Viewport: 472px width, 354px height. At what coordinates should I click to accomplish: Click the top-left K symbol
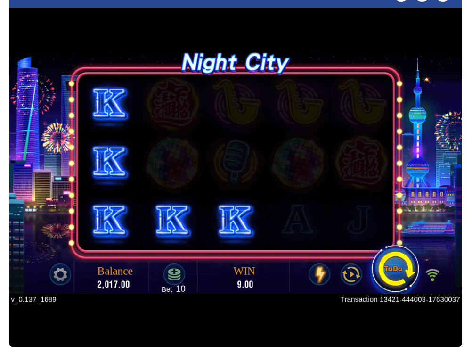coord(109,104)
